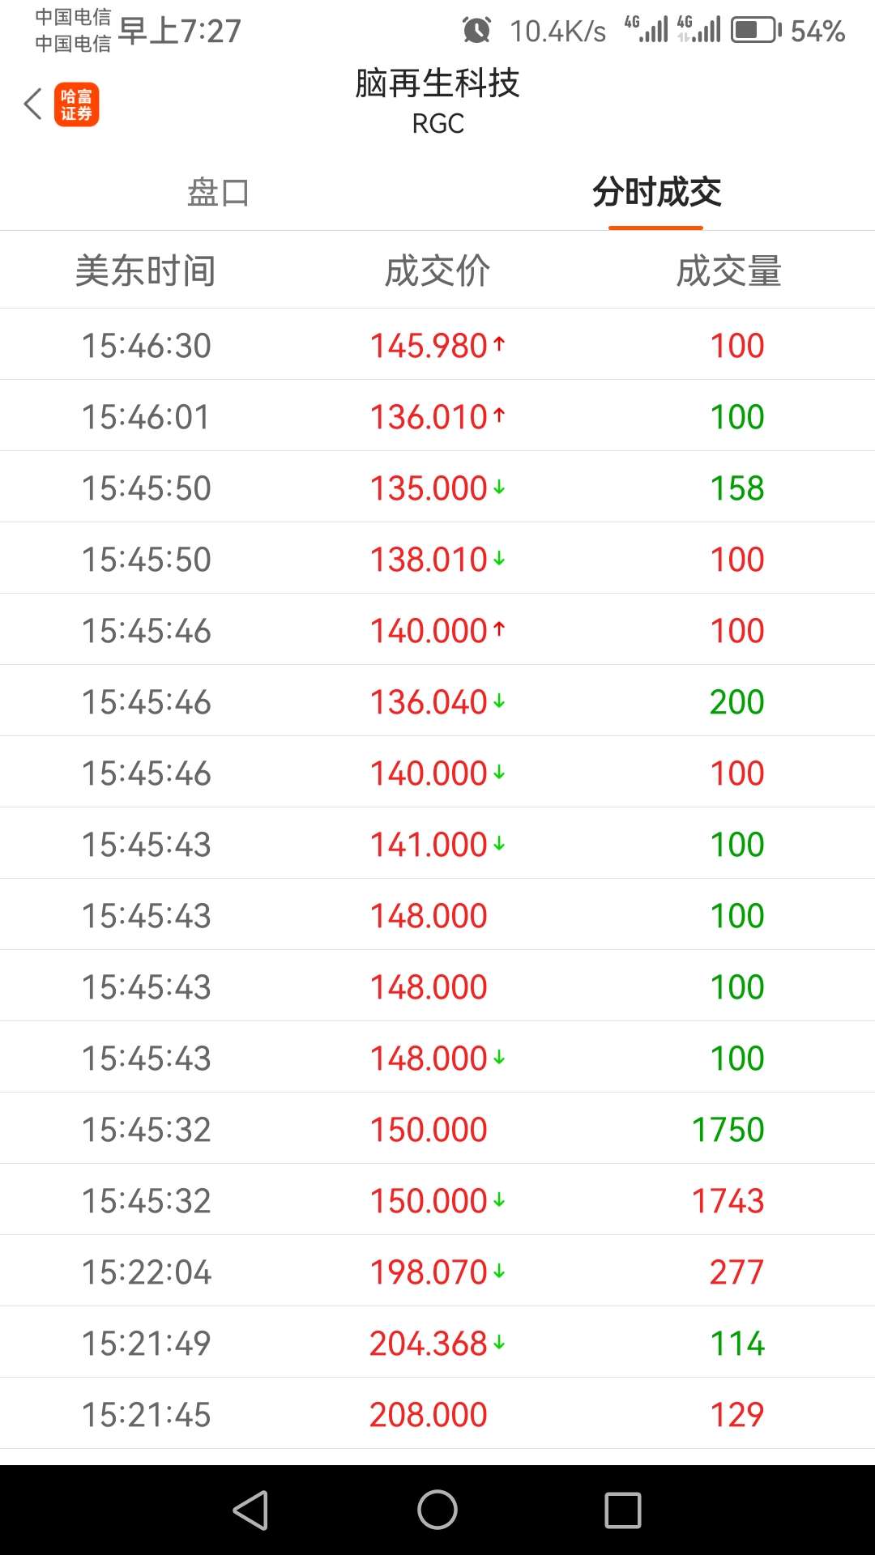Tap the Android recent apps square

tap(623, 1510)
